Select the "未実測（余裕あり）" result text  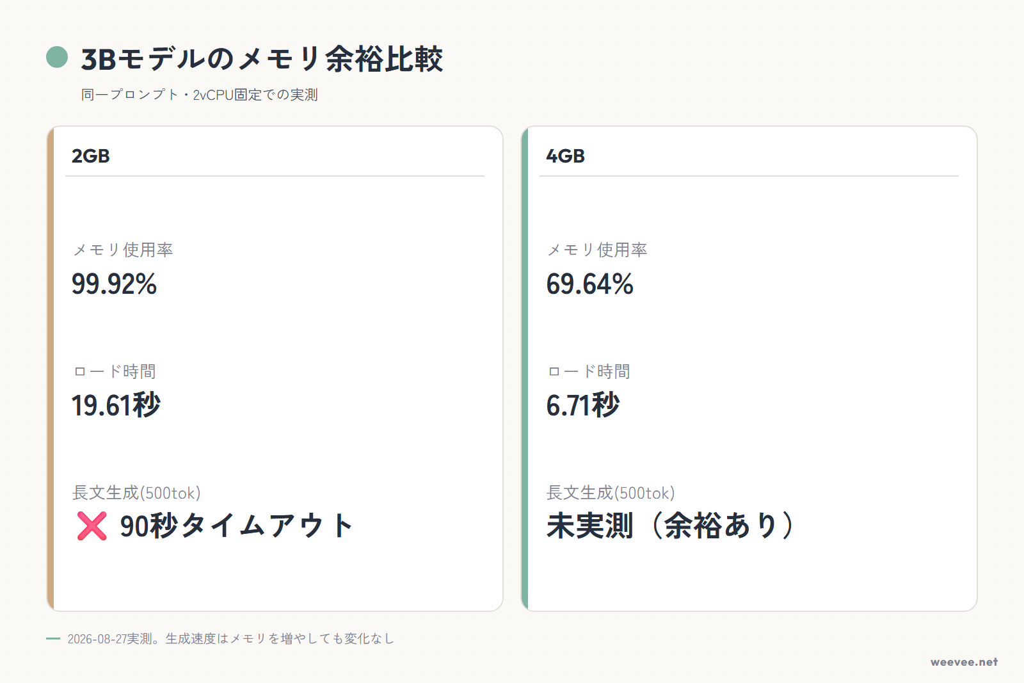click(x=670, y=526)
